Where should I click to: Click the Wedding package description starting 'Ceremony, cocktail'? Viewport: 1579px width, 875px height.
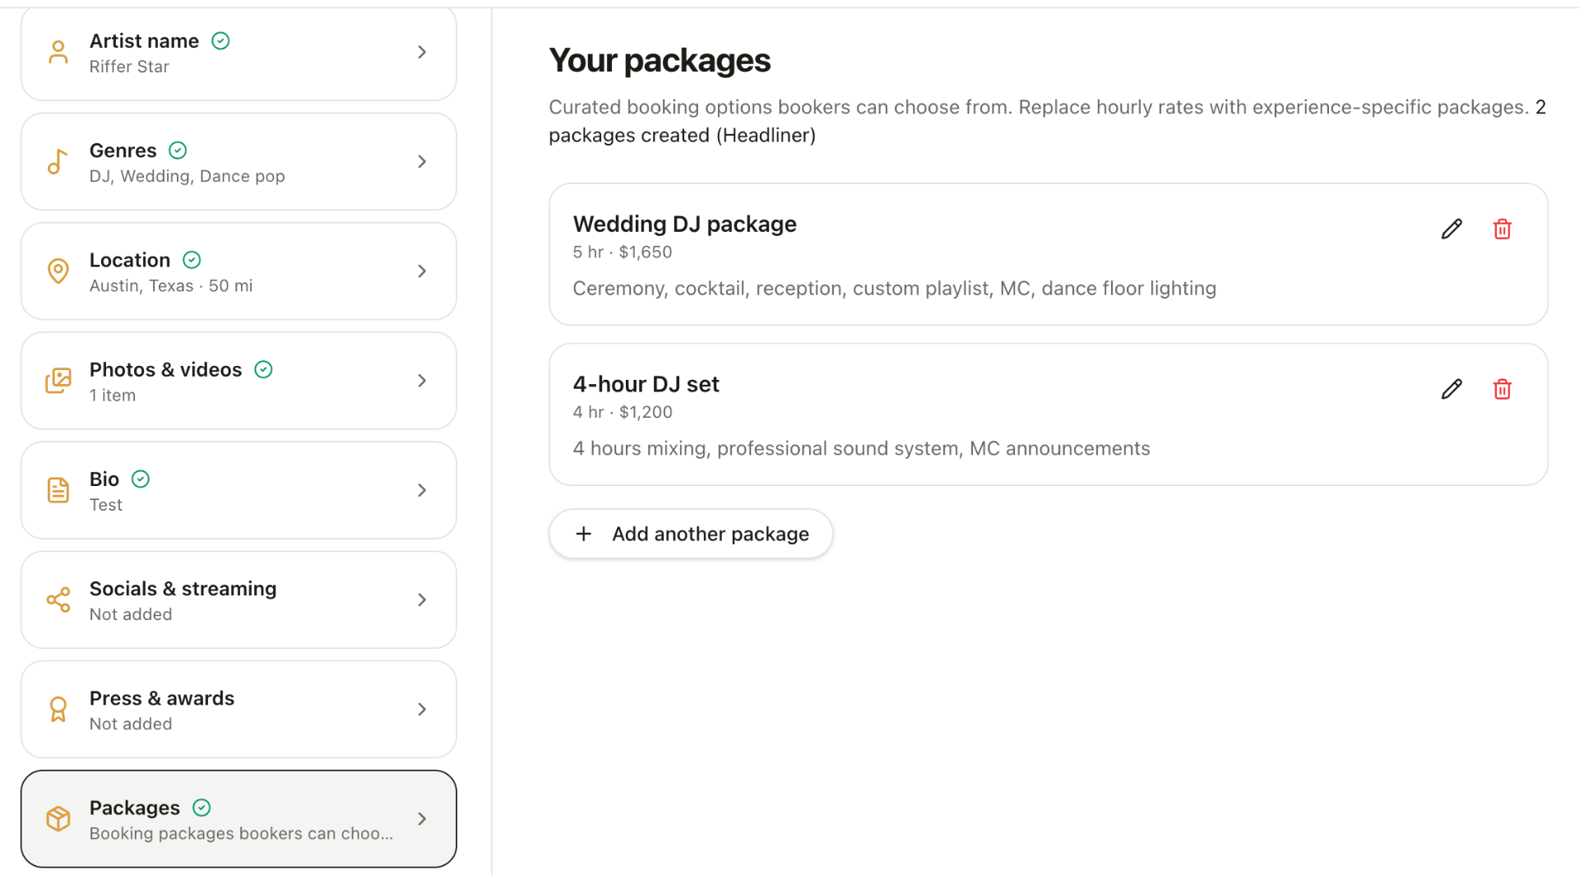point(894,289)
